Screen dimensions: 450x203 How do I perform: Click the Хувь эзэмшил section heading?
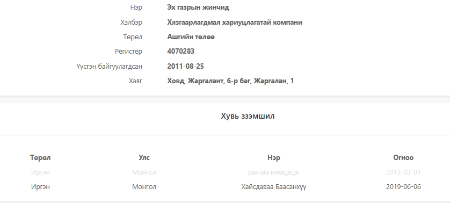[x=248, y=116]
